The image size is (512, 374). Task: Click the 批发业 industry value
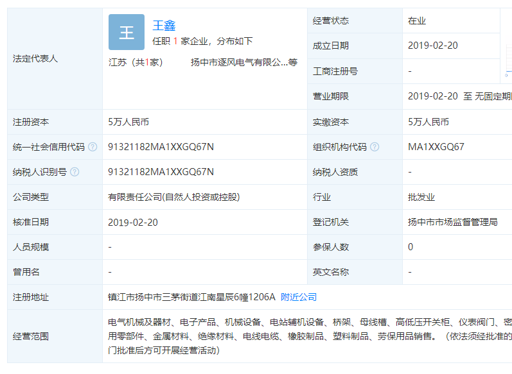(421, 197)
